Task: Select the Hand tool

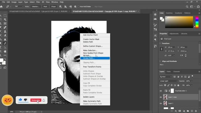Action: (5, 51)
